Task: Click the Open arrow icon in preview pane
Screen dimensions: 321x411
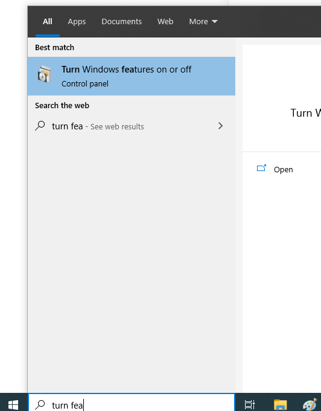Action: (261, 168)
